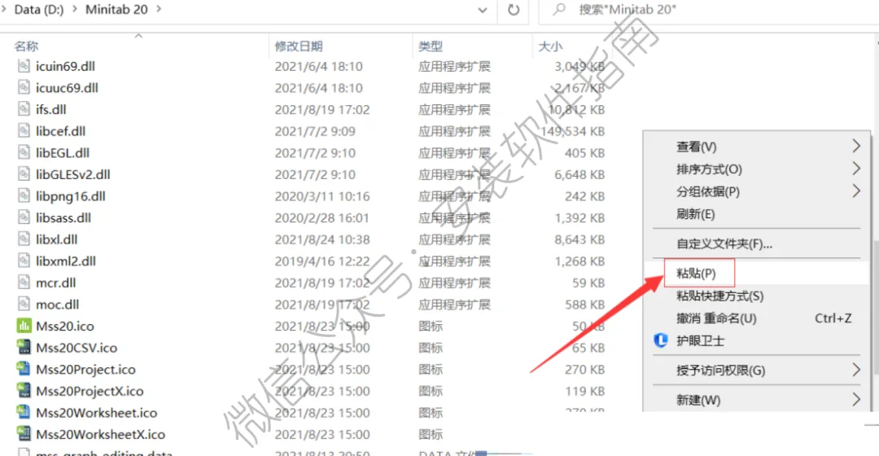Expand the 查看(V) submenu
This screenshot has width=879, height=456.
[856, 147]
